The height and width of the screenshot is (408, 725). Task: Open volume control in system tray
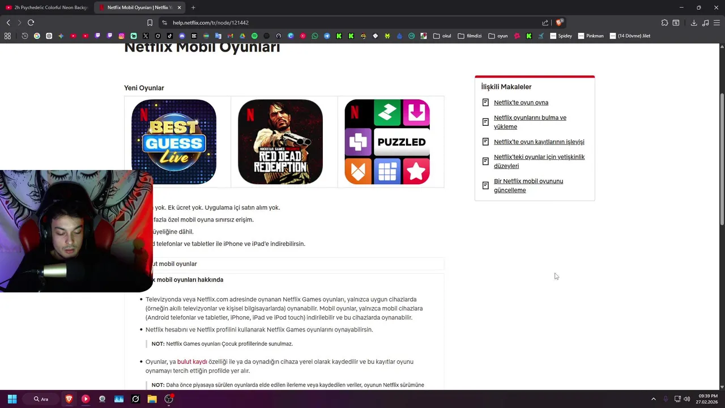tap(687, 399)
